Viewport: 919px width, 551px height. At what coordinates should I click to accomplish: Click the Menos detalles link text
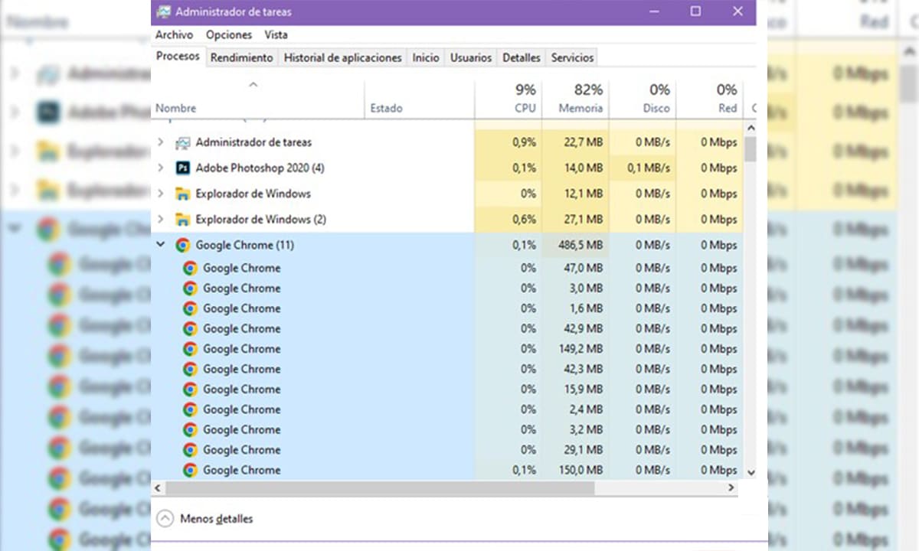(x=216, y=519)
